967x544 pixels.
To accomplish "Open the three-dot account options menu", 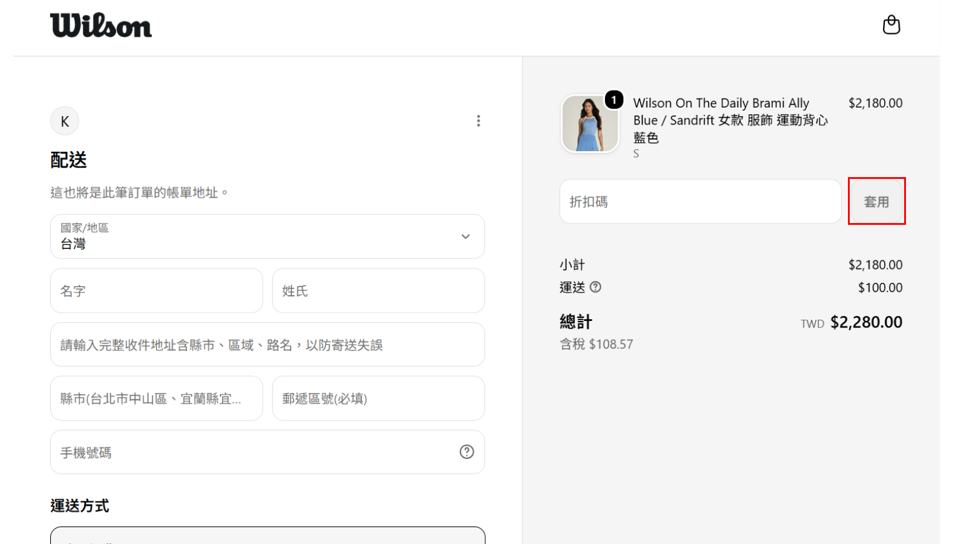I will [479, 121].
